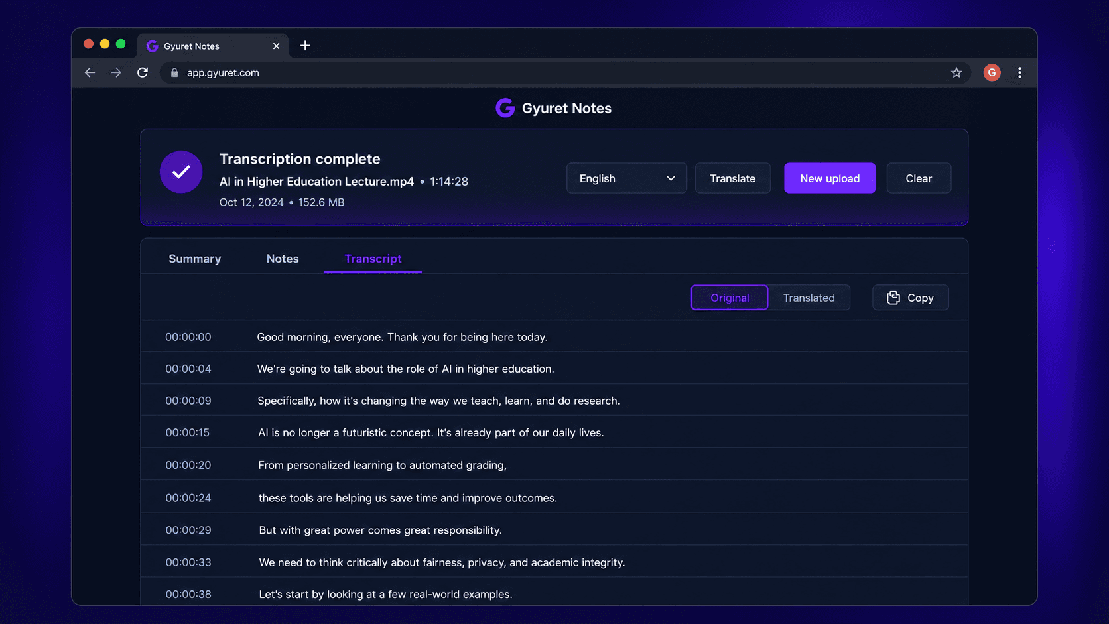The image size is (1109, 624).
Task: Open the browser three-dot menu
Action: [1019, 73]
